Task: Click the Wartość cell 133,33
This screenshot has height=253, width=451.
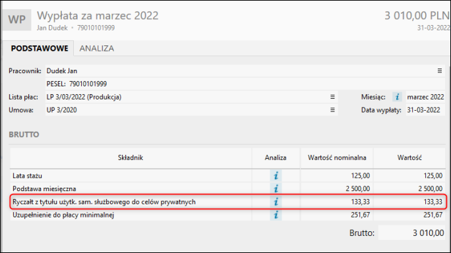Action: pos(409,202)
